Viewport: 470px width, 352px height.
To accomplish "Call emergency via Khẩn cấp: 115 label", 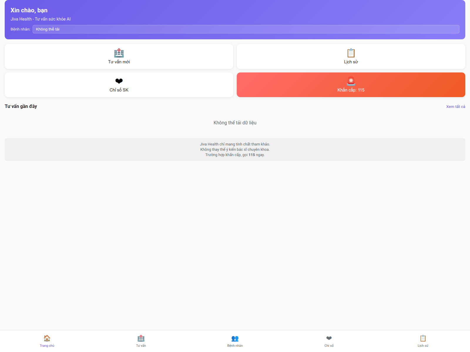I will click(351, 90).
